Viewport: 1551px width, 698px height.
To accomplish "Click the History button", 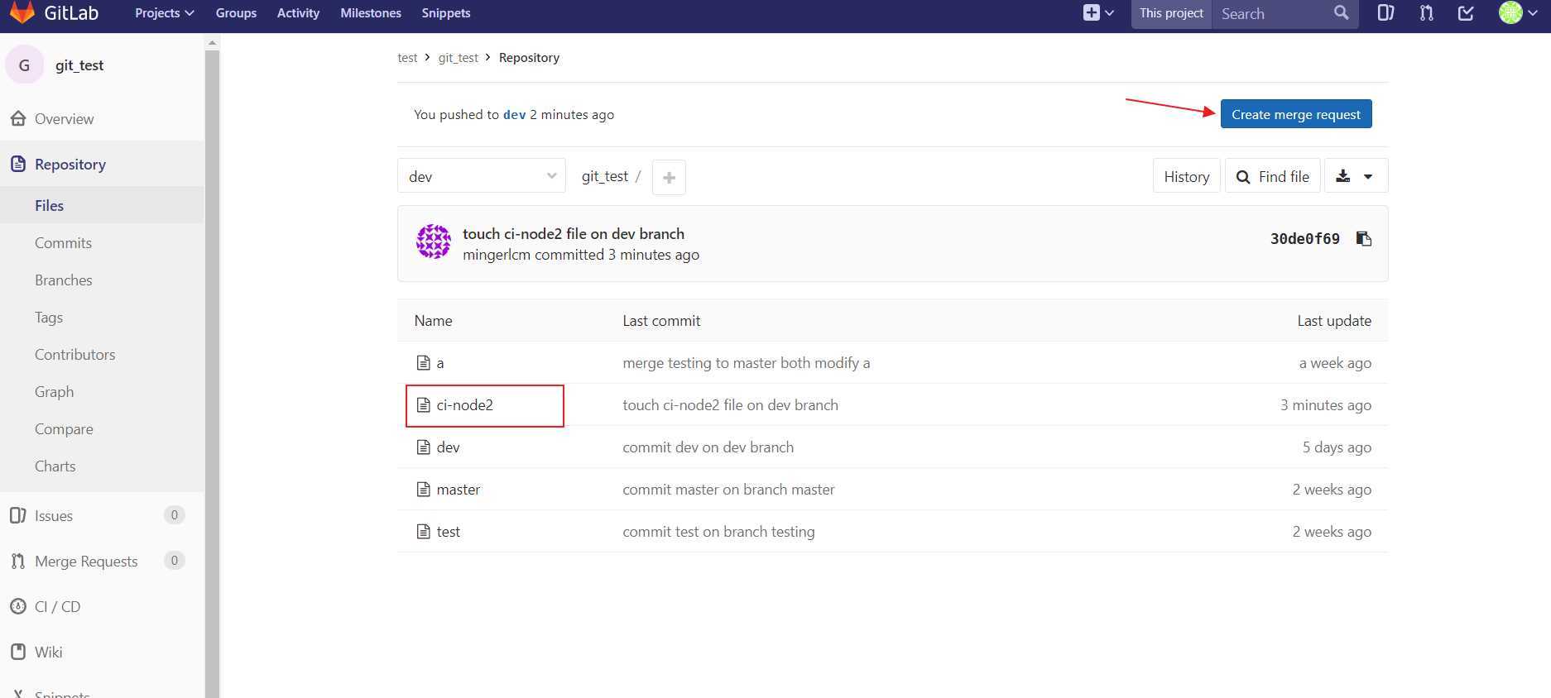I will coord(1186,176).
